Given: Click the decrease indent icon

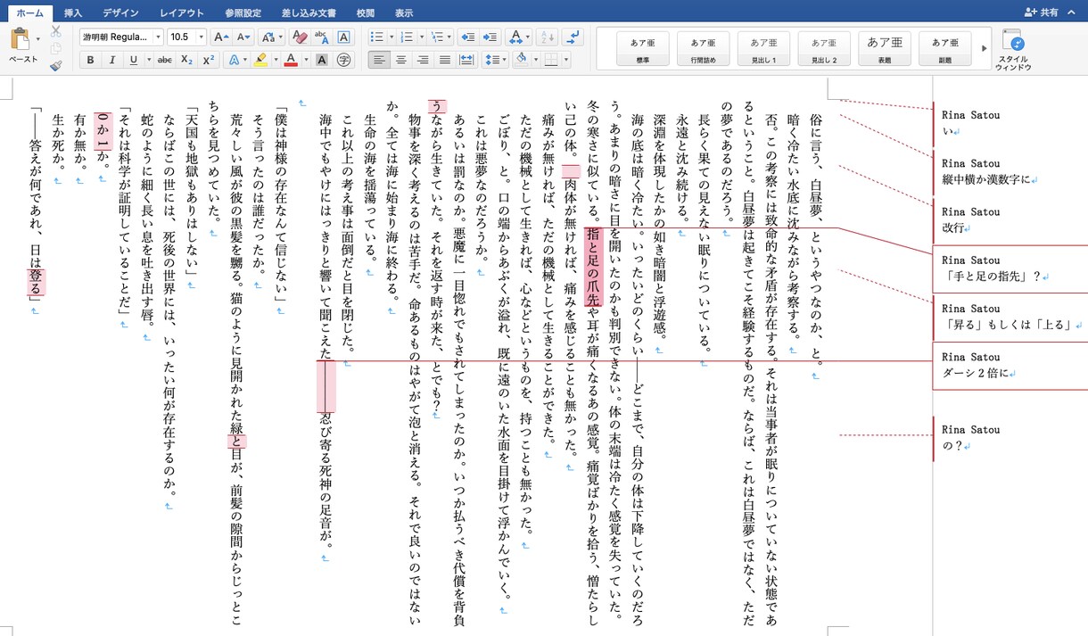Looking at the screenshot, I should click(x=466, y=37).
